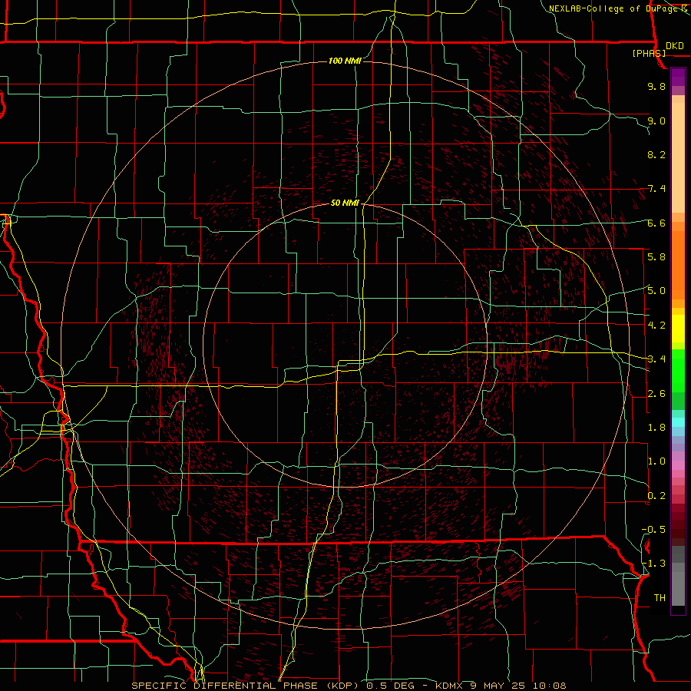Click the TH threshold label on legend

(x=660, y=598)
